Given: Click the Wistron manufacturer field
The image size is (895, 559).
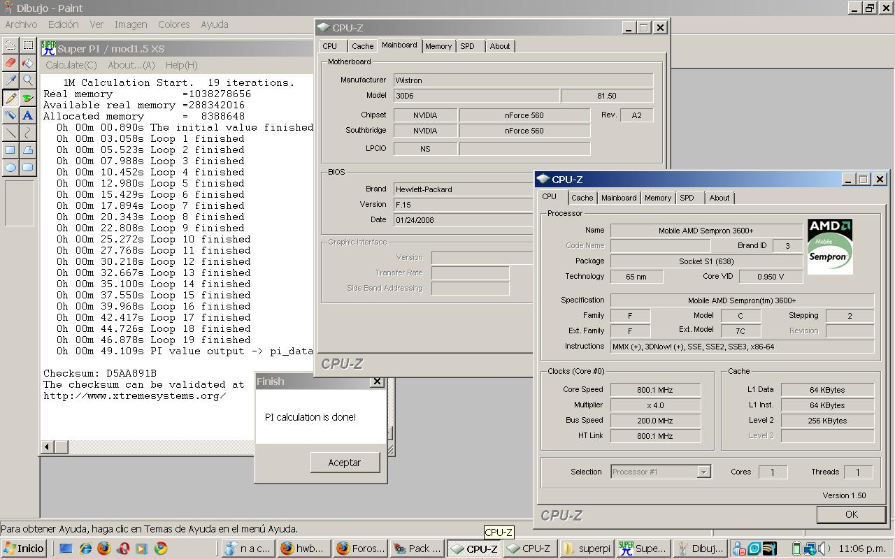Looking at the screenshot, I should 524,80.
